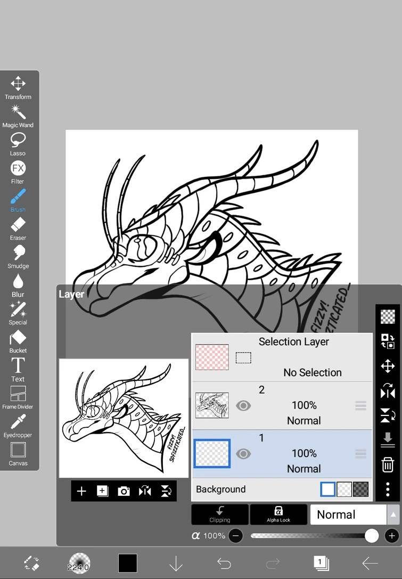Add a special layer with boxed plus icon
The height and width of the screenshot is (579, 402).
coord(102,491)
